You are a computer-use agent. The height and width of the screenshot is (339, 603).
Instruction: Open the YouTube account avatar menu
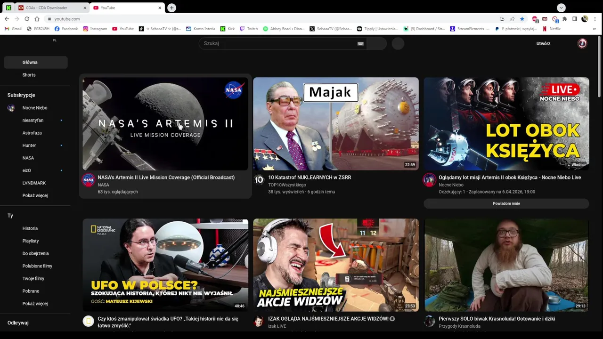click(582, 43)
